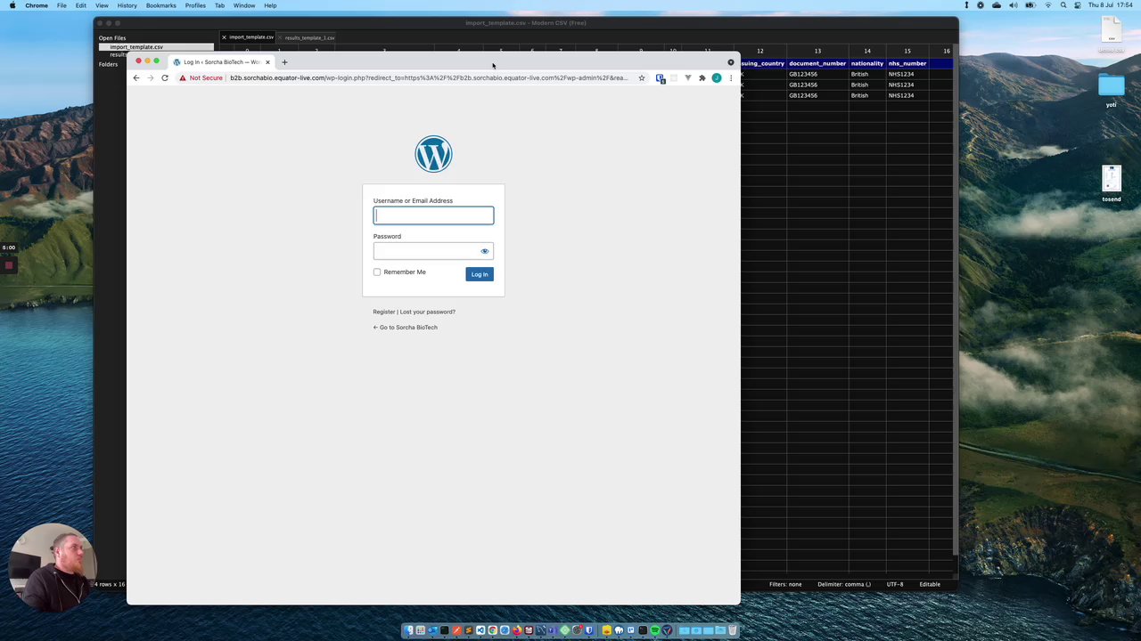The width and height of the screenshot is (1141, 641).
Task: Select import_template.csv in Open Files list
Action: (x=136, y=47)
